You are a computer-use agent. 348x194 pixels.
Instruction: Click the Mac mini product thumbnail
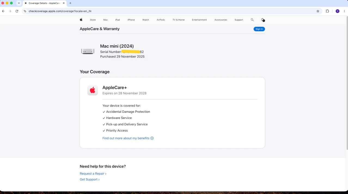pyautogui.click(x=88, y=51)
